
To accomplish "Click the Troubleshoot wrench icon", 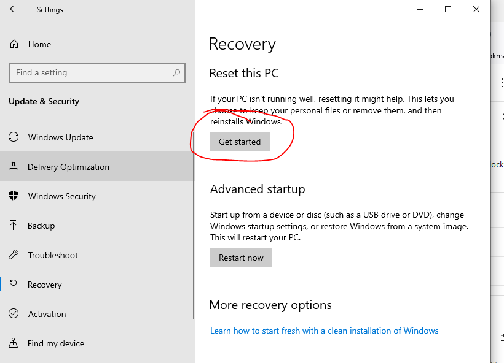I will (14, 255).
